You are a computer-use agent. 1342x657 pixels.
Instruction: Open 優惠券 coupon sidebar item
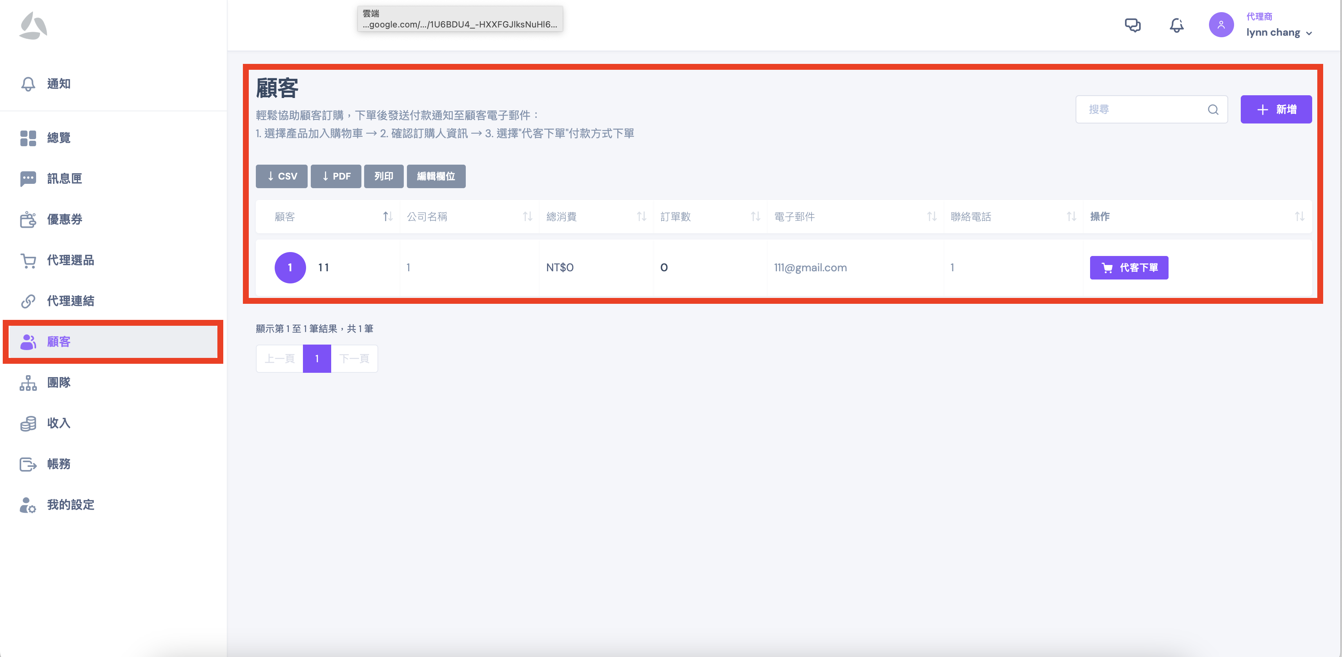(x=65, y=219)
